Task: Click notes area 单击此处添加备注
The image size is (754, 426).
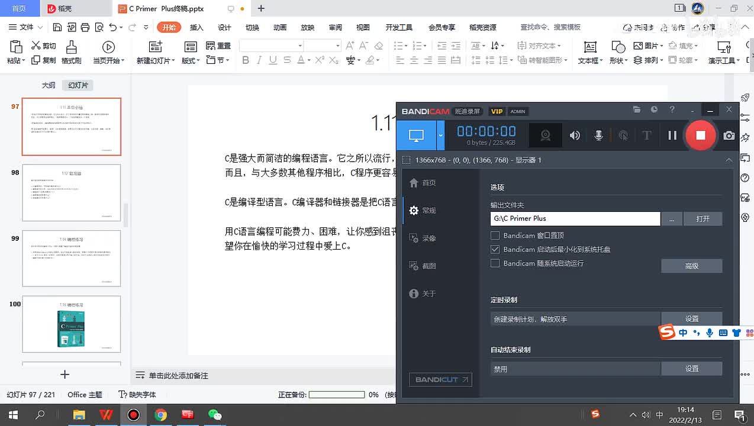Action: 178,376
